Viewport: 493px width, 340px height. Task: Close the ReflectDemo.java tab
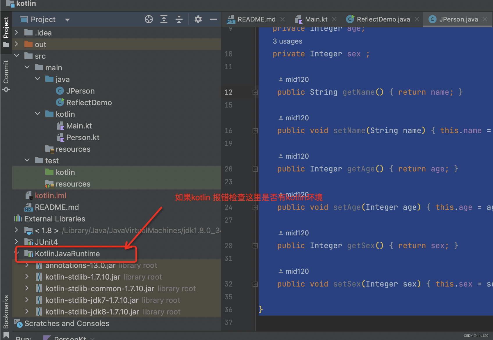click(x=417, y=19)
